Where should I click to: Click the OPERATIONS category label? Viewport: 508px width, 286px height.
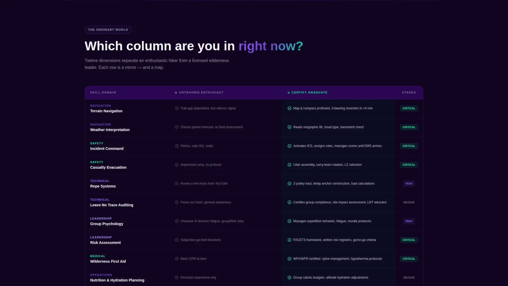click(x=101, y=275)
